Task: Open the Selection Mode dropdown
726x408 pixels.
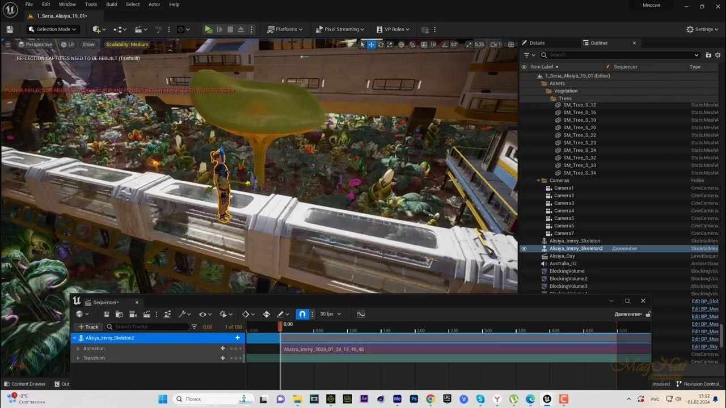Action: click(x=54, y=29)
